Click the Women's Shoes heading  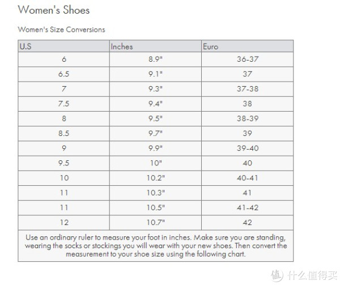tap(54, 10)
